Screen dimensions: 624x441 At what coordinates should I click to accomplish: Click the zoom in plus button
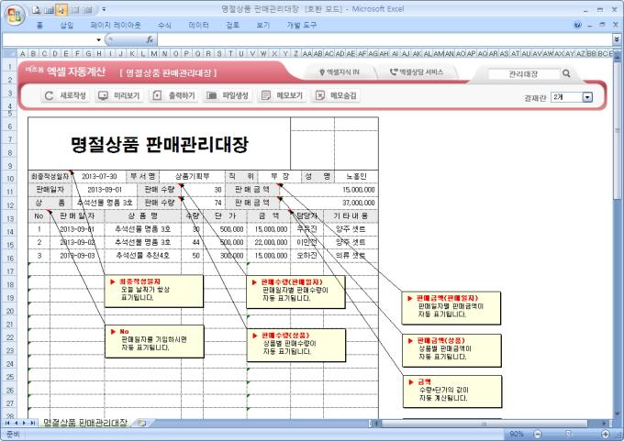tap(606, 434)
